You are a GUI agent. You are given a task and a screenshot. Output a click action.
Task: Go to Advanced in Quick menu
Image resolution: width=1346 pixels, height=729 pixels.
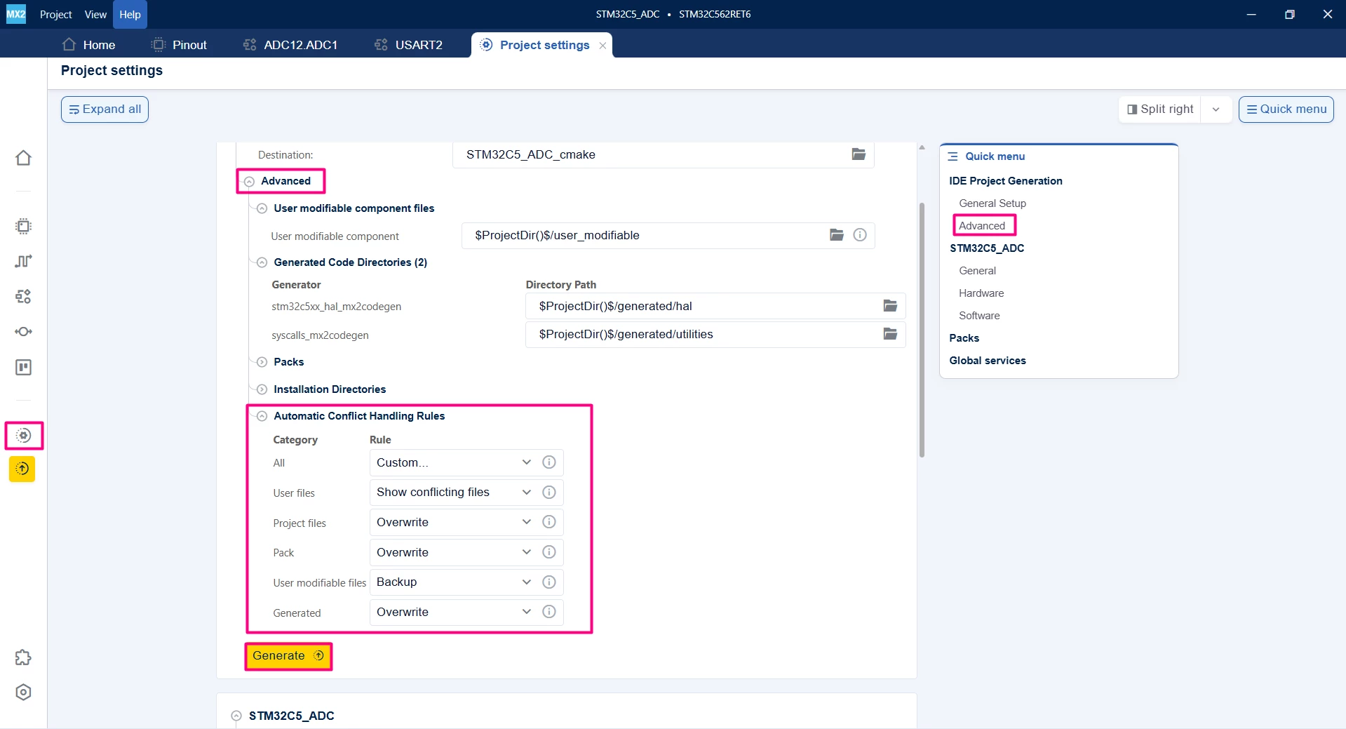982,226
